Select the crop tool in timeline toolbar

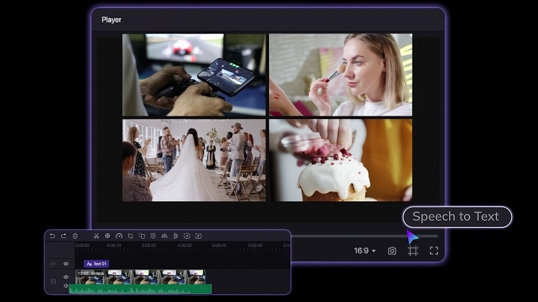[x=130, y=236]
